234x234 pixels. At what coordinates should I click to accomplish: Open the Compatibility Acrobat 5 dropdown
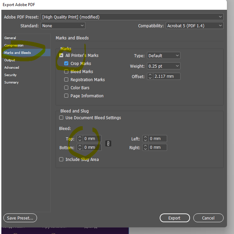[x=195, y=26]
